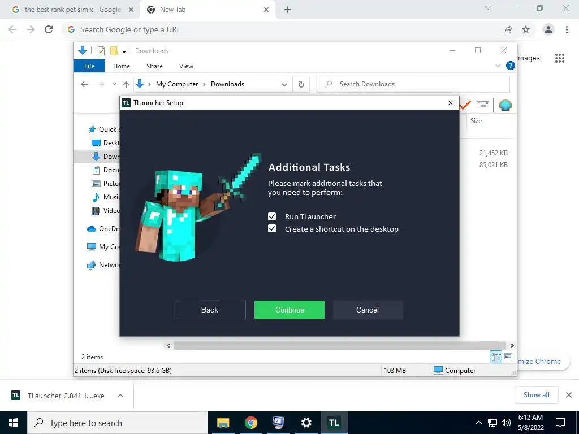
Task: Open the Chrome profile avatar
Action: point(548,29)
